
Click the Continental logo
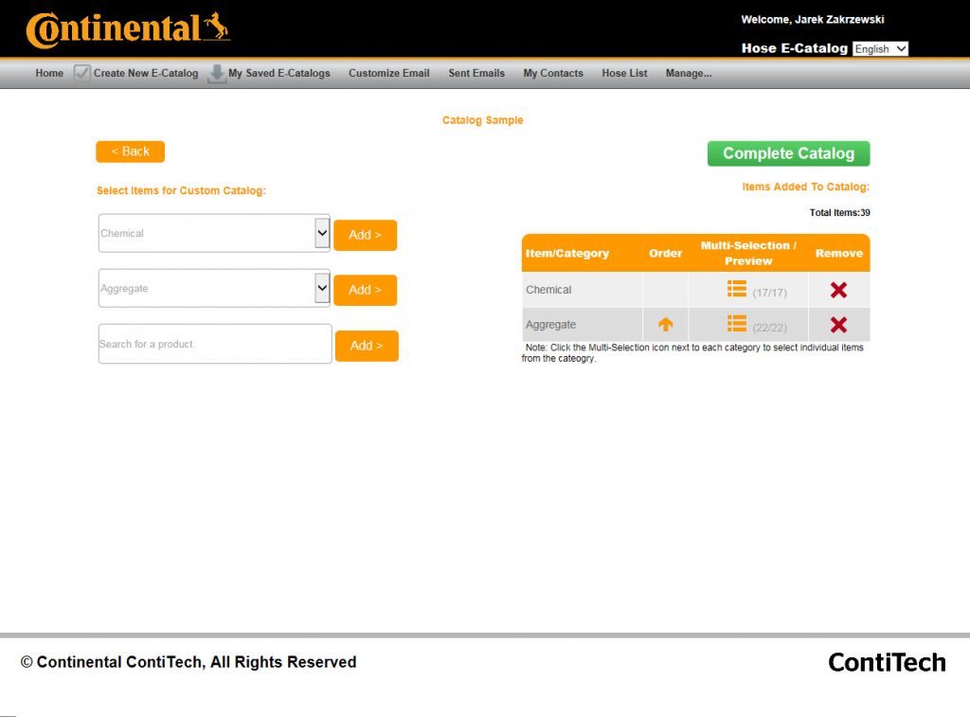(x=128, y=29)
